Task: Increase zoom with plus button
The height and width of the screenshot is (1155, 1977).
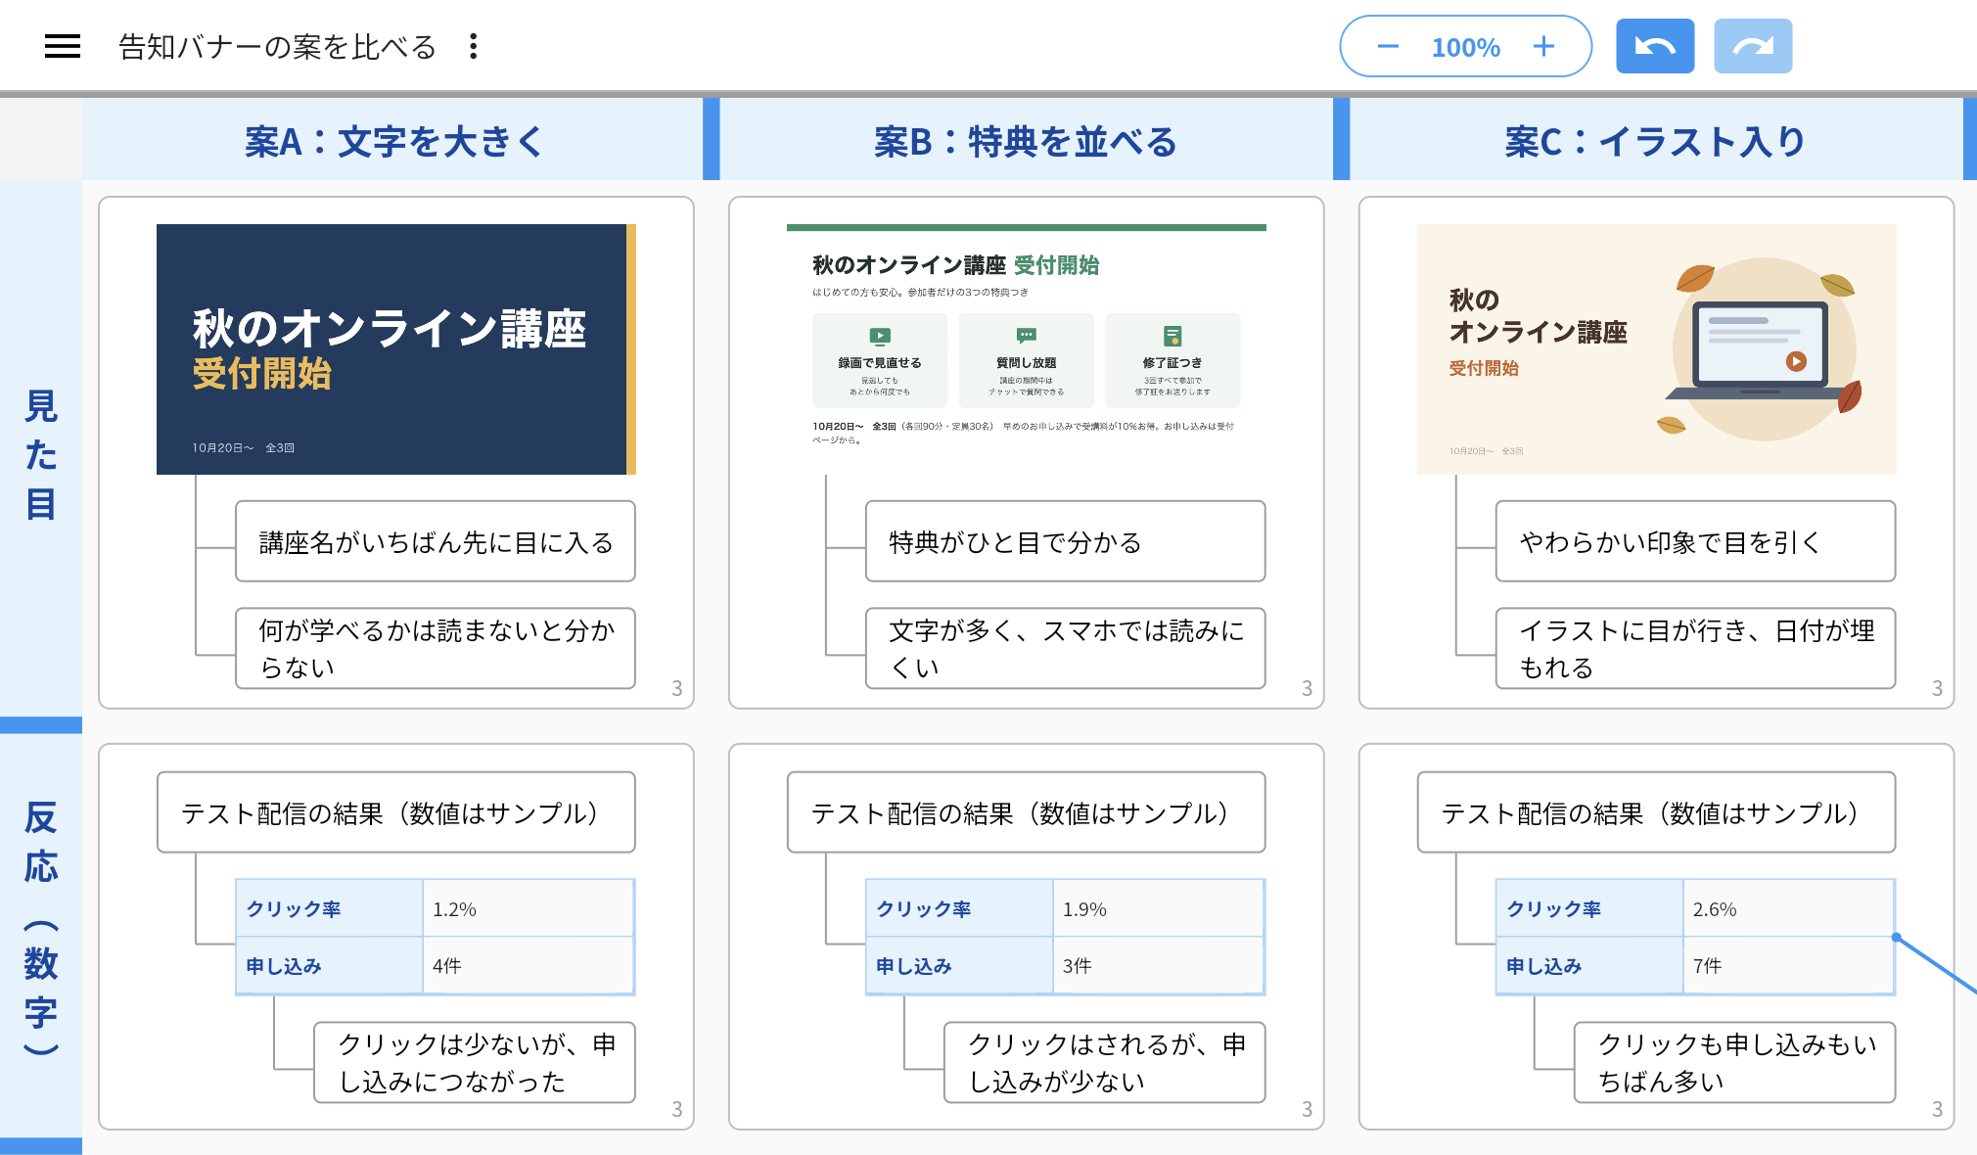Action: tap(1543, 46)
